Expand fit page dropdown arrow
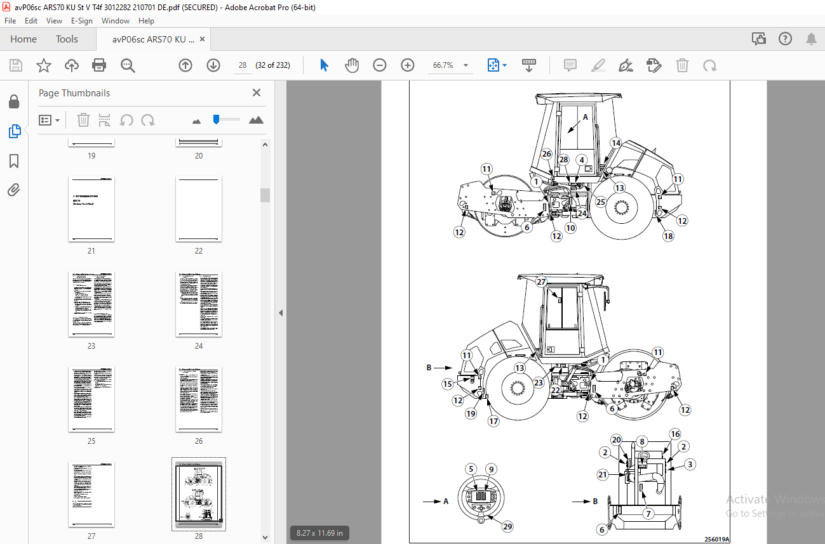The height and width of the screenshot is (544, 825). [x=505, y=65]
